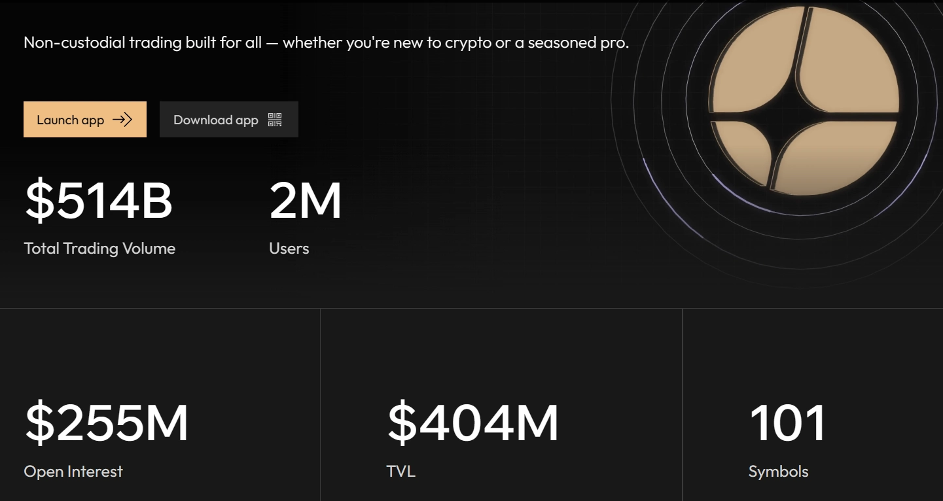The height and width of the screenshot is (501, 943).
Task: Click the Open Interest label
Action: coord(73,472)
